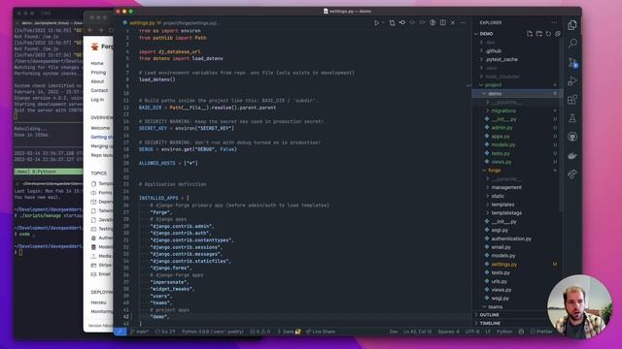Image resolution: width=622 pixels, height=349 pixels.
Task: Open errors and warnings in status bar
Action: click(x=260, y=332)
